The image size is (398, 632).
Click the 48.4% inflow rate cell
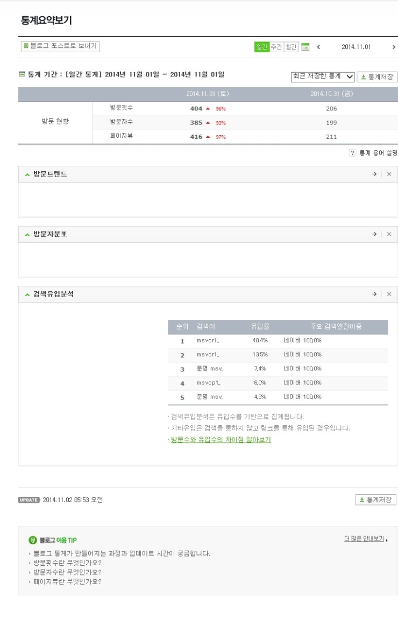260,341
